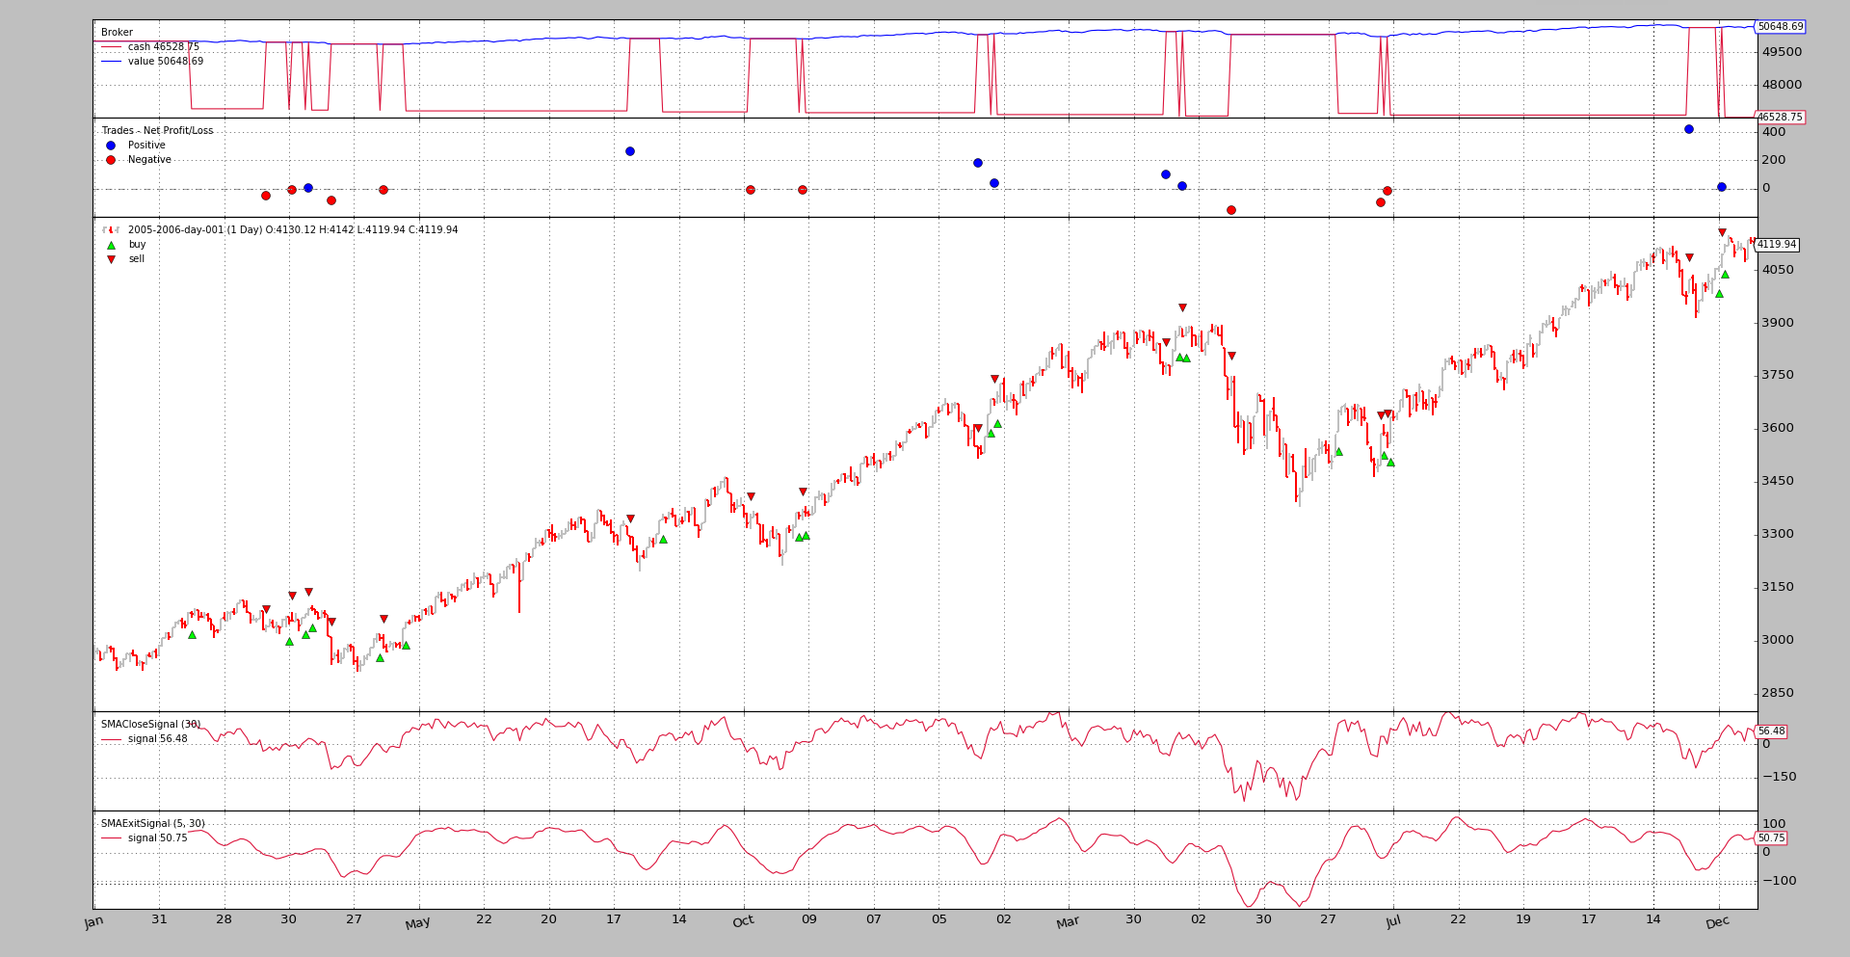Click the May label on the x-axis

pos(417,924)
